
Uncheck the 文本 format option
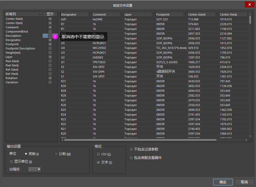tap(98, 162)
